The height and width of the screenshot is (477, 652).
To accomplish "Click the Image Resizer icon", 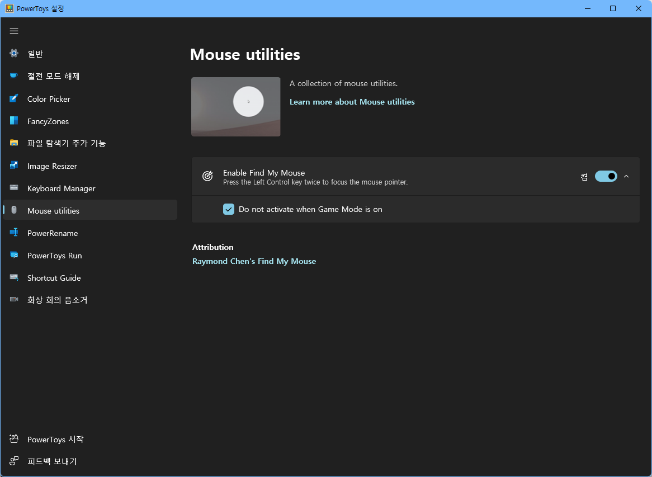I will point(14,166).
